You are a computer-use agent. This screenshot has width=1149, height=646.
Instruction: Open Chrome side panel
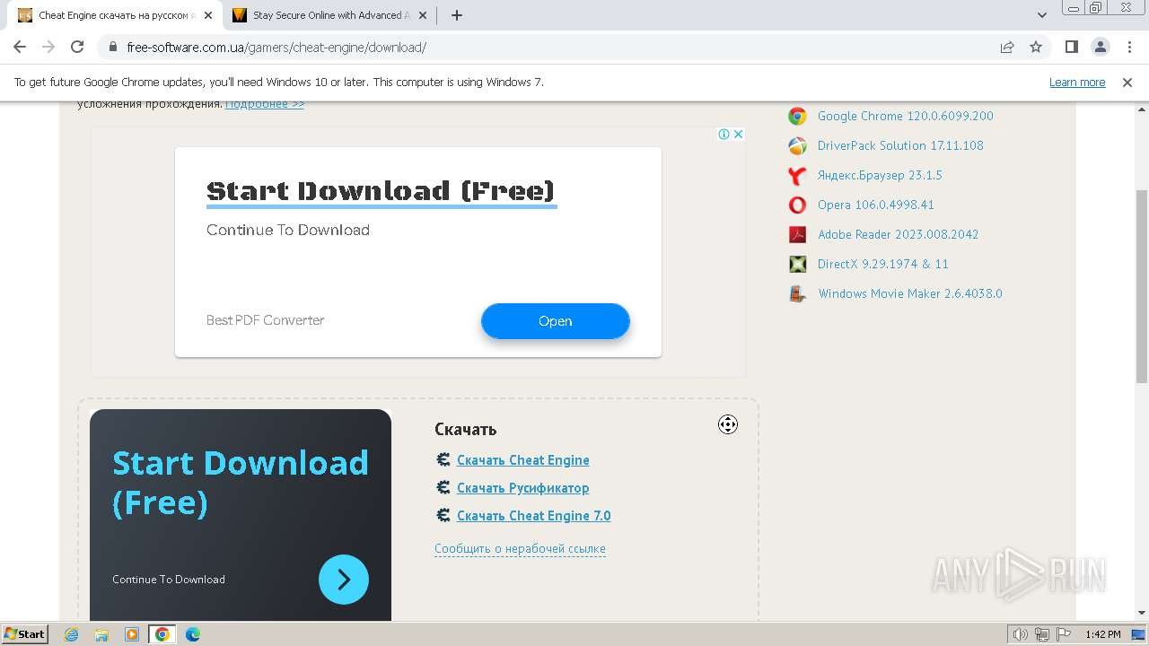click(1071, 47)
